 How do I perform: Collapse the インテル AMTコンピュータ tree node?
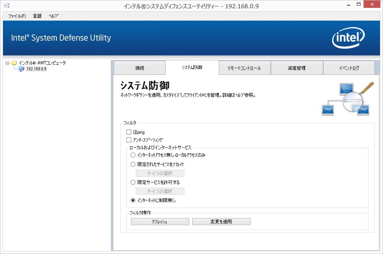click(7, 63)
